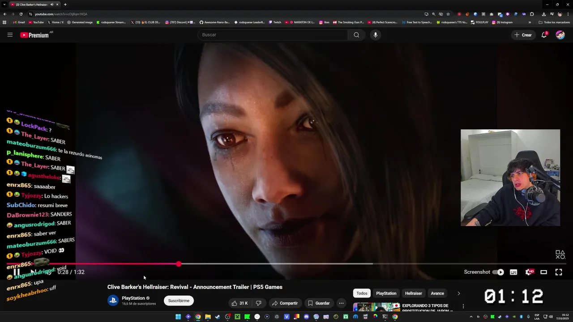573x322 pixels.
Task: Select the Hellraiser filter chip
Action: coord(413,293)
